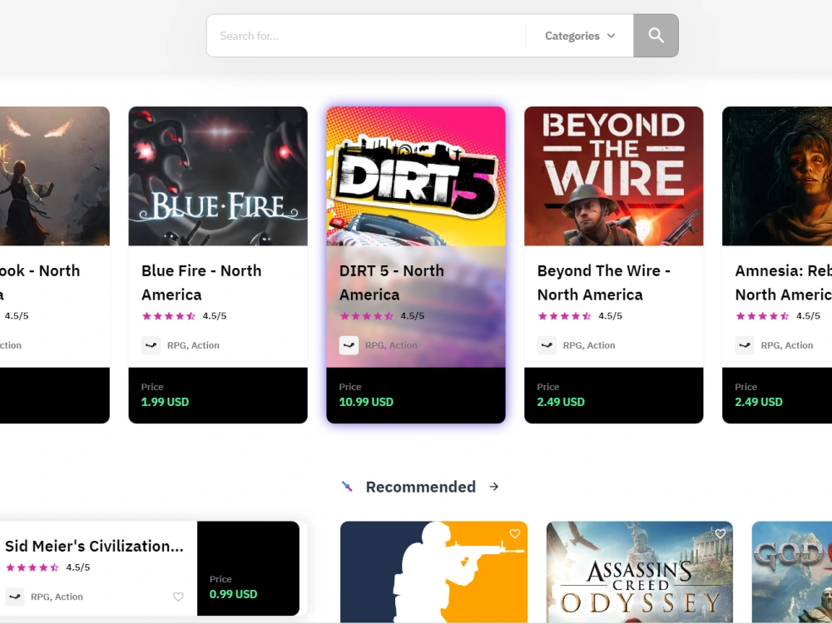The height and width of the screenshot is (624, 832).
Task: Click the Steam icon on Blue Fire card
Action: [151, 345]
